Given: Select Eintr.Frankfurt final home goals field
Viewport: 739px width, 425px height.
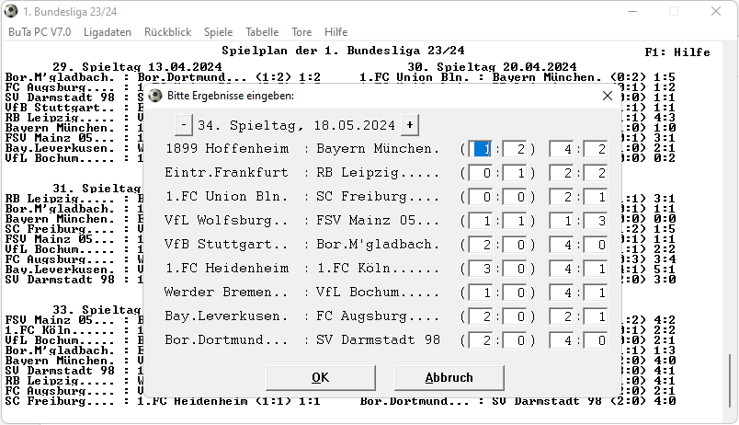Looking at the screenshot, I should (x=563, y=173).
